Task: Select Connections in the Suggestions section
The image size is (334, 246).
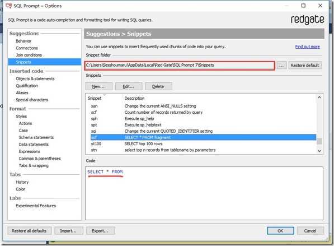Action: click(27, 48)
